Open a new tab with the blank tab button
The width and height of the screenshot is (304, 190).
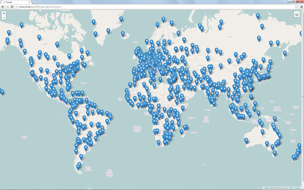[x=35, y=2]
